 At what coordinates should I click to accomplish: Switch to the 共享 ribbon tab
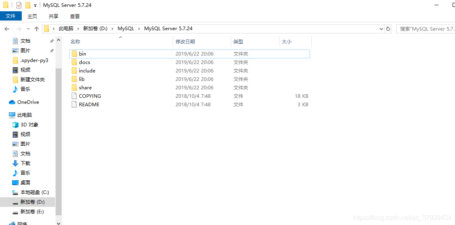[54, 16]
